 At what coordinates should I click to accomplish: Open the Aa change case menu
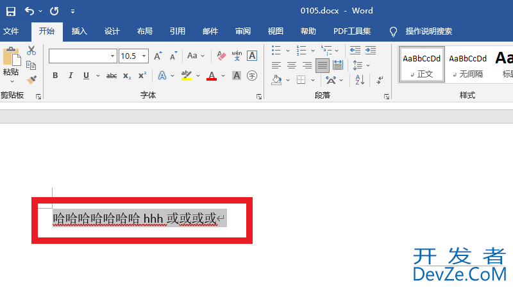tap(196, 56)
